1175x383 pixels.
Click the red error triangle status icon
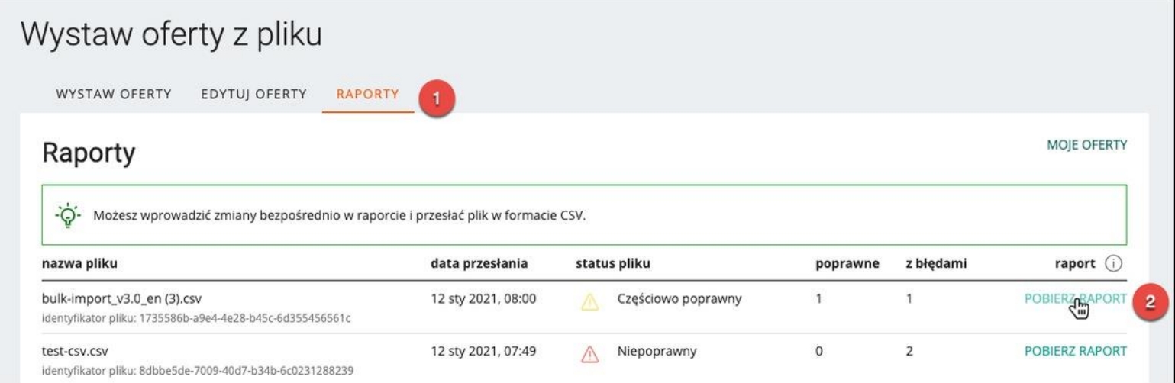pos(589,353)
